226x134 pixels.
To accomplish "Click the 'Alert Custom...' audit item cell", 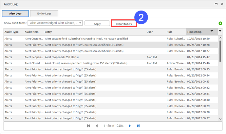I will pos(34,39).
